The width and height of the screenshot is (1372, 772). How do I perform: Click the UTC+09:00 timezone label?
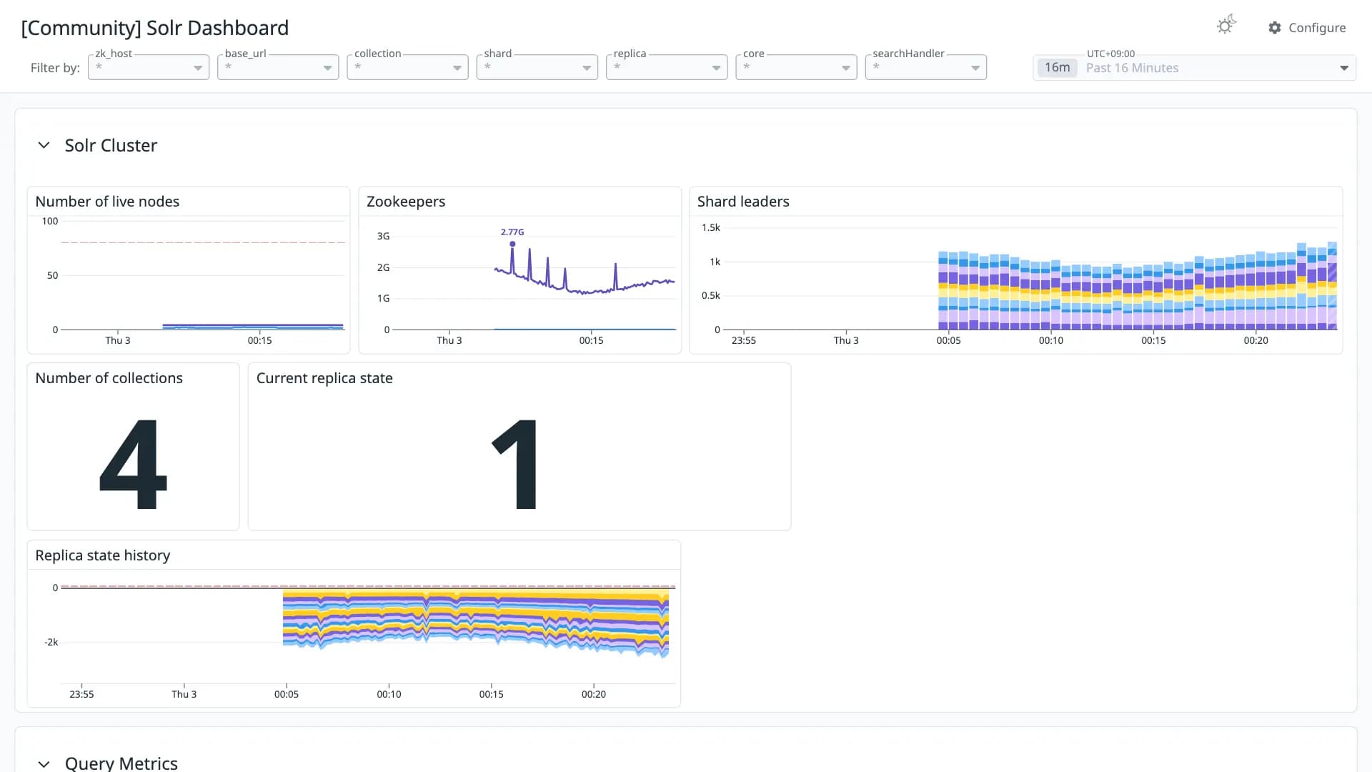pos(1110,54)
